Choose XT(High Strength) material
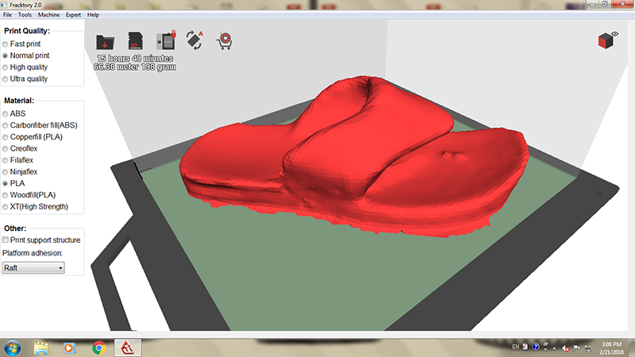This screenshot has width=635, height=357. pos(35,207)
